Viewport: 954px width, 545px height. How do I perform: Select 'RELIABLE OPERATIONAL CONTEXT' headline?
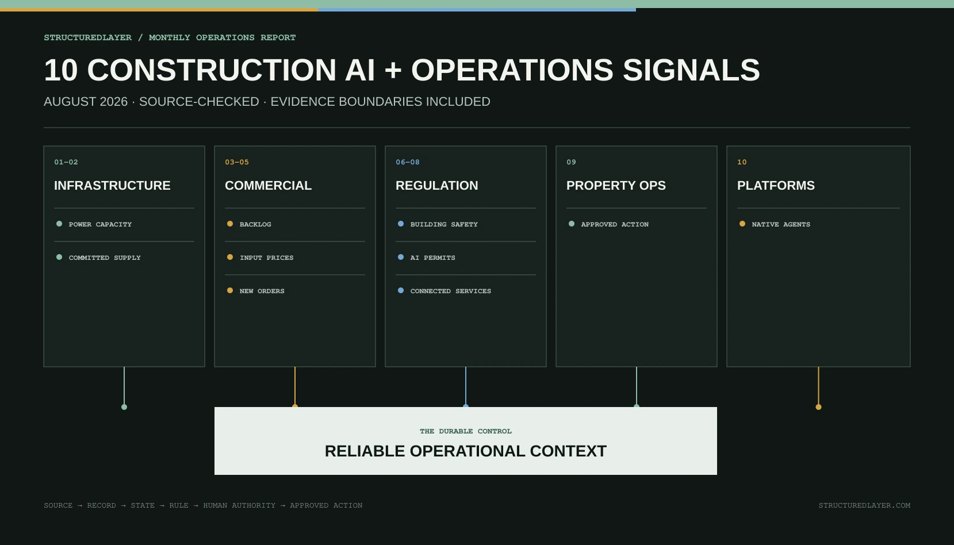pos(466,451)
